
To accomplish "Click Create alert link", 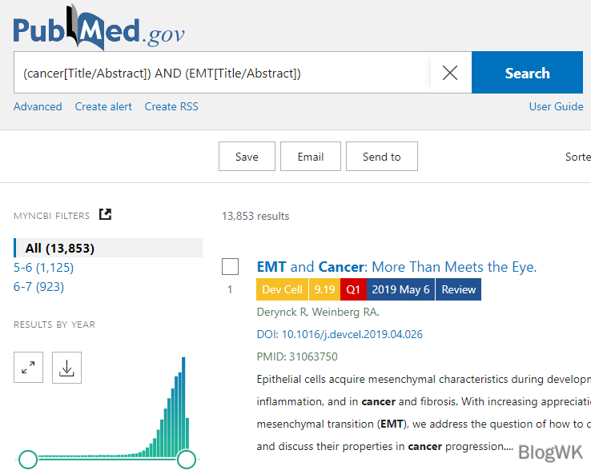I will coord(103,106).
